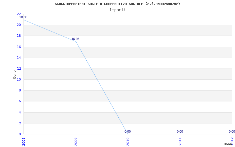Click y-axis tick value 22
235x147 pixels.
click(19, 14)
